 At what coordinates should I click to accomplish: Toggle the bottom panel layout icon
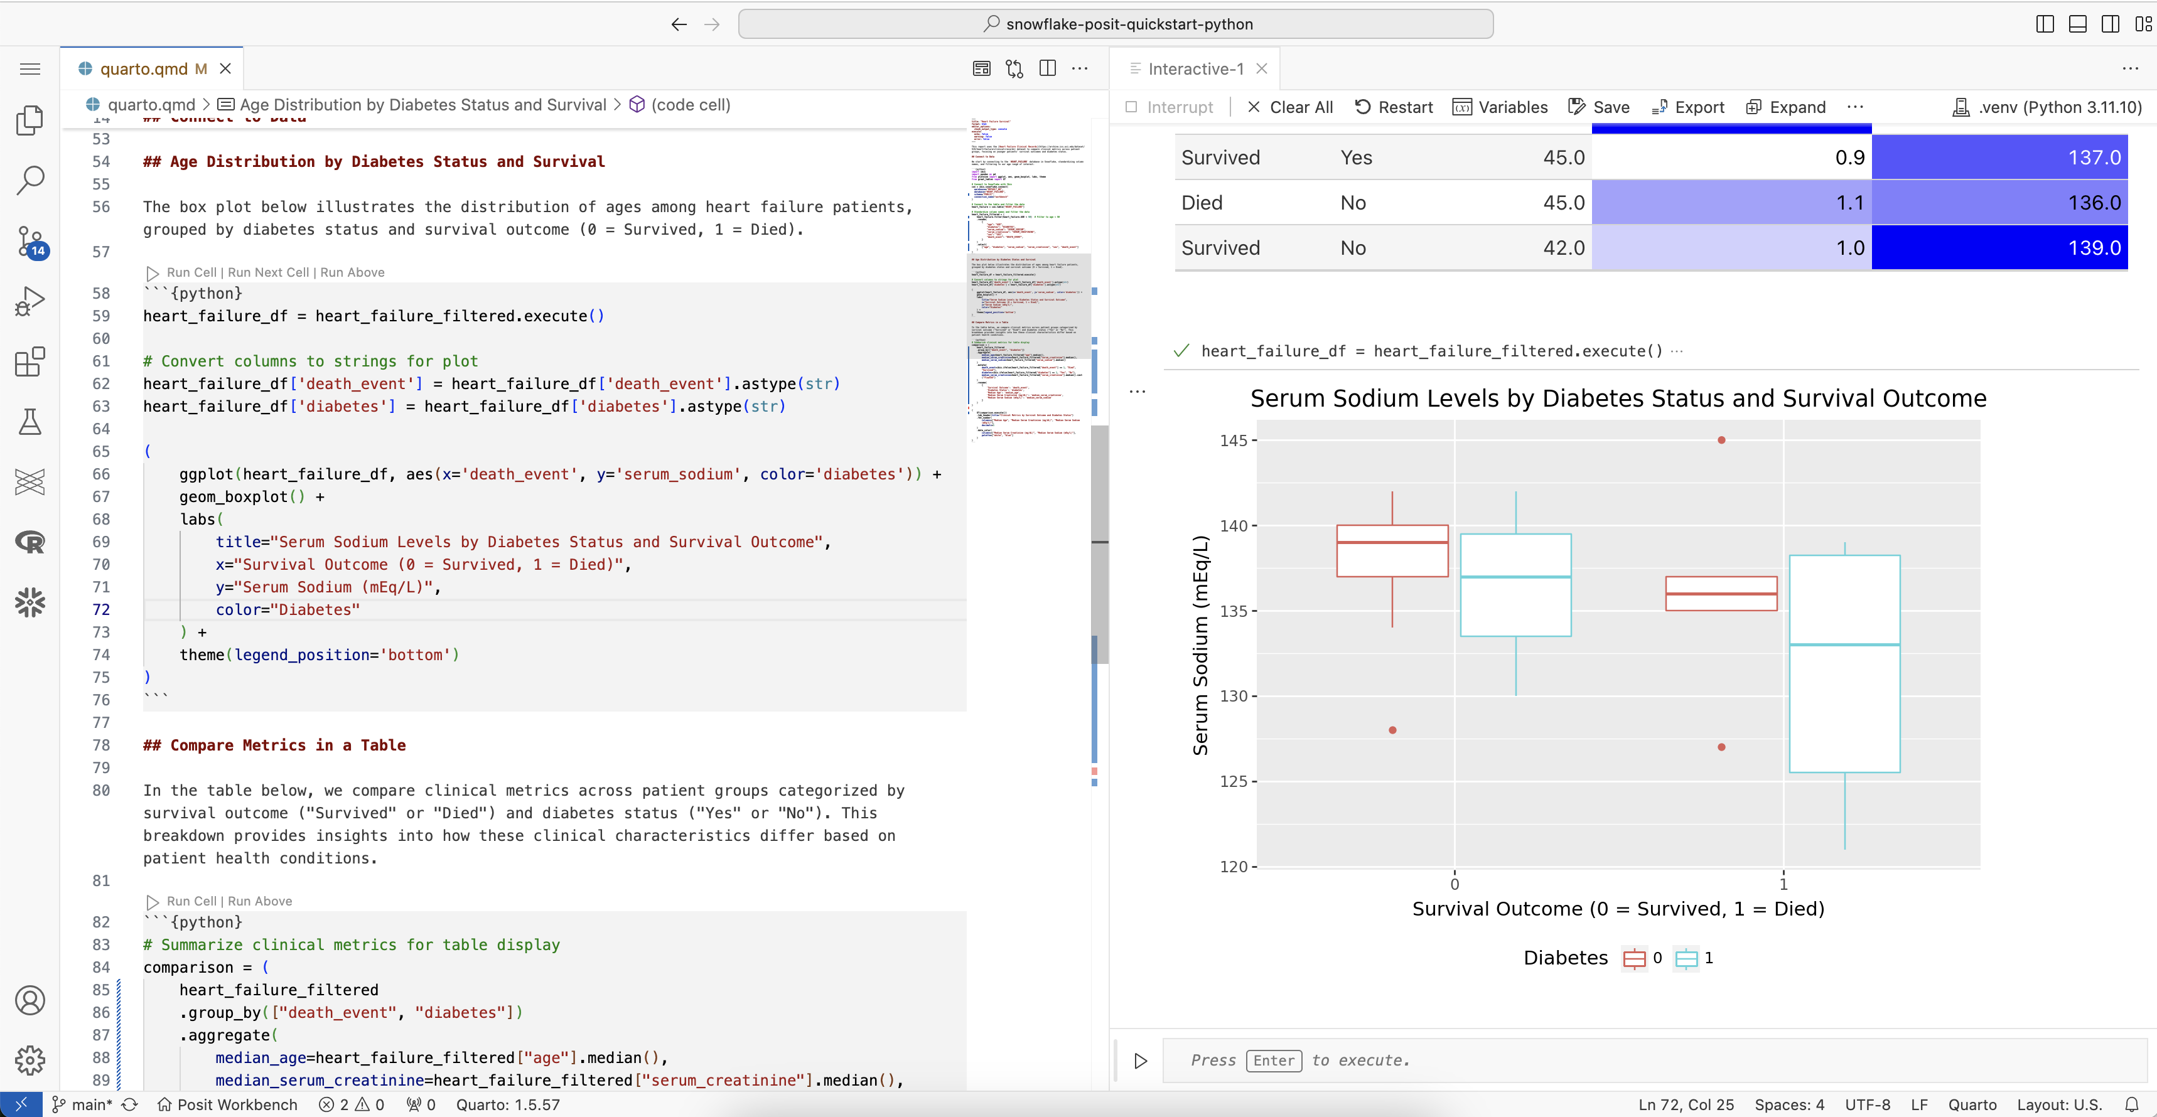2077,23
